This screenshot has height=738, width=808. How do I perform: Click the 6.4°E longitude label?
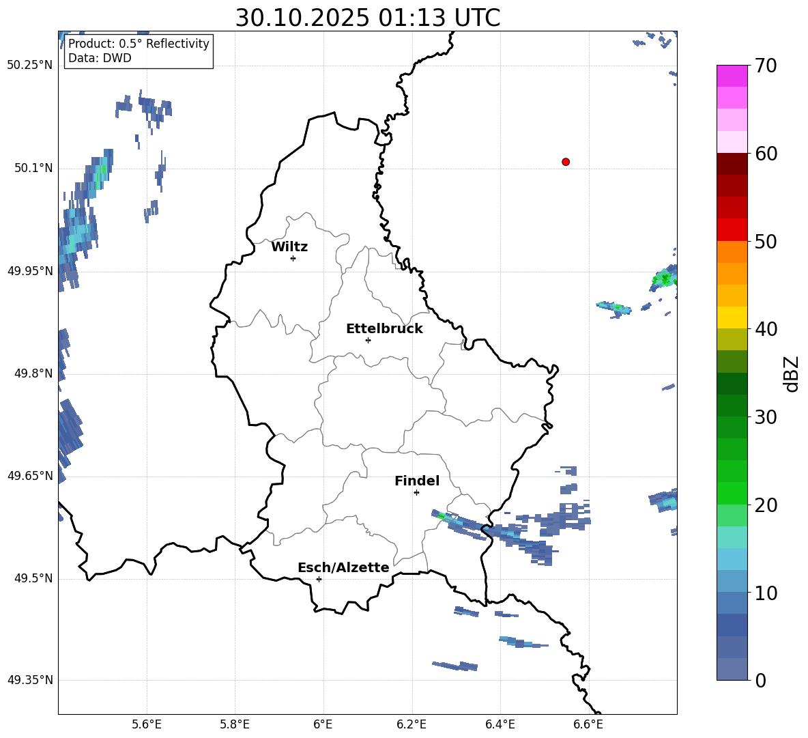(x=500, y=724)
